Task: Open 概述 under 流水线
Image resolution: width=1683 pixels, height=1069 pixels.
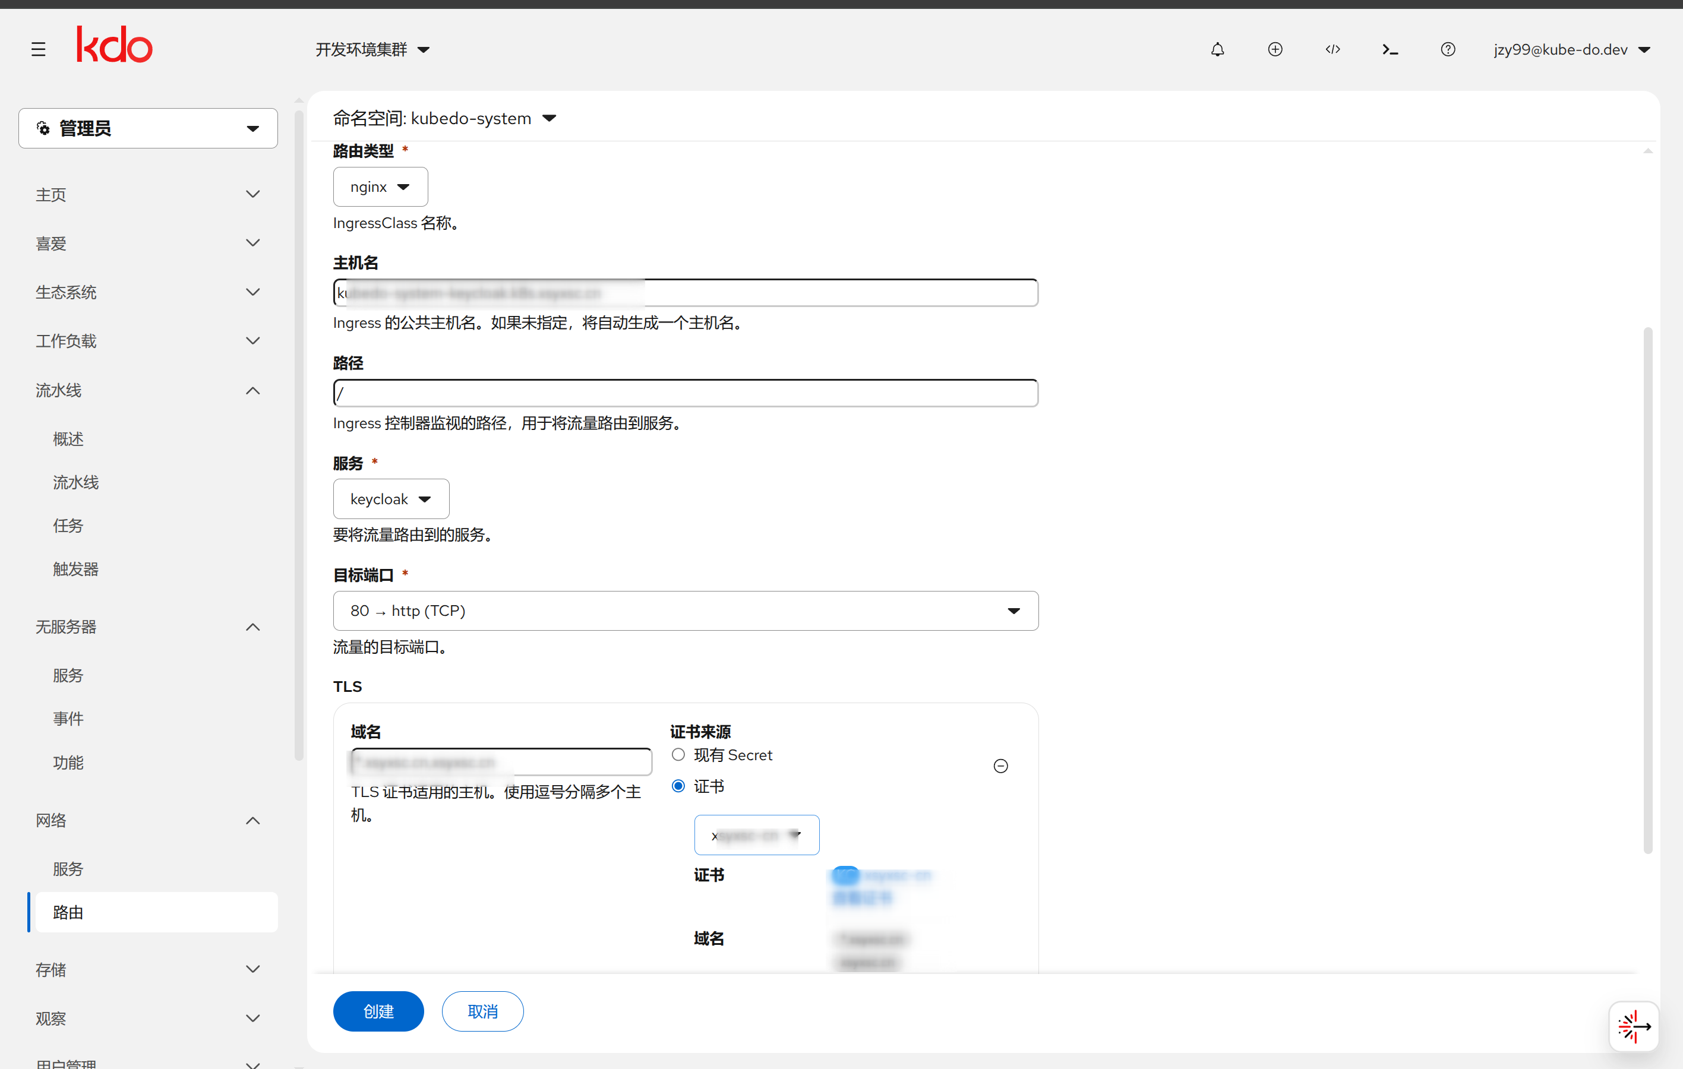Action: tap(68, 439)
